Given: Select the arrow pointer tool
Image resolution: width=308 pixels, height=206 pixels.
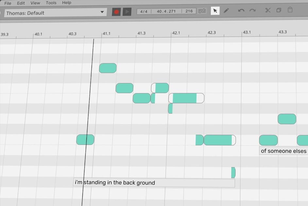Looking at the screenshot, I should 215,10.
